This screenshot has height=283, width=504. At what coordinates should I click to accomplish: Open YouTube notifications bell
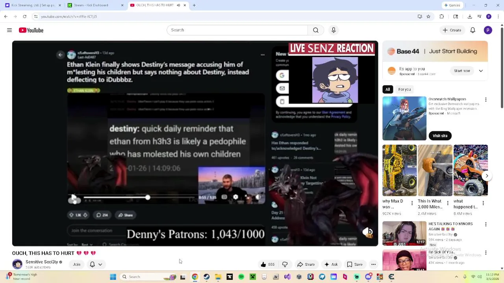(x=473, y=30)
